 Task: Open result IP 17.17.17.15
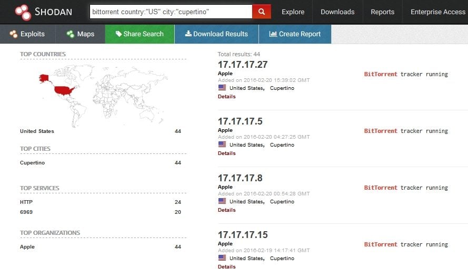coord(243,235)
